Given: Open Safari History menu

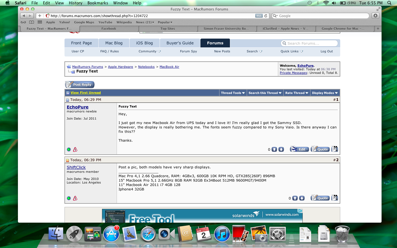Looking at the screenshot, I should [76, 3].
